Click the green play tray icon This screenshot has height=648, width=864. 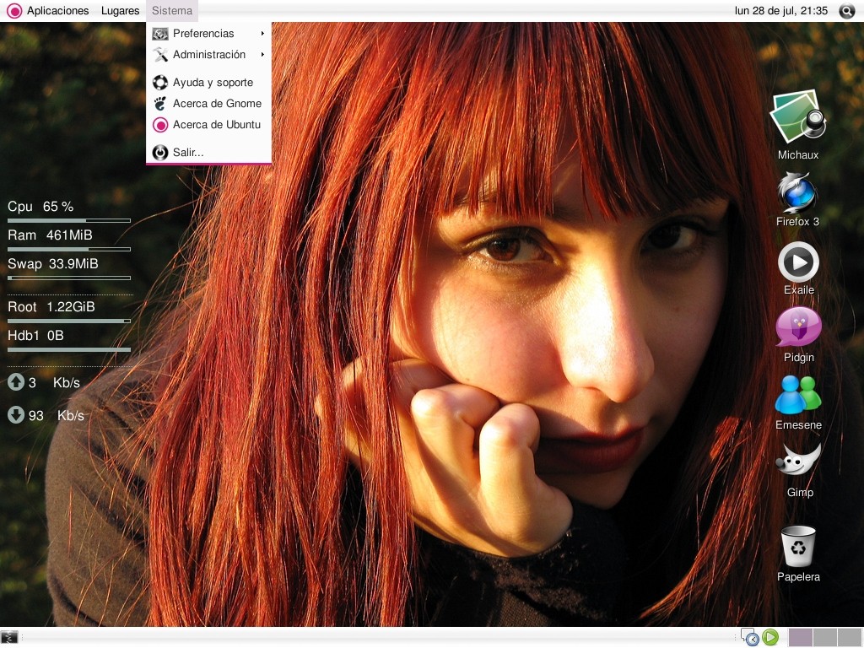770,637
